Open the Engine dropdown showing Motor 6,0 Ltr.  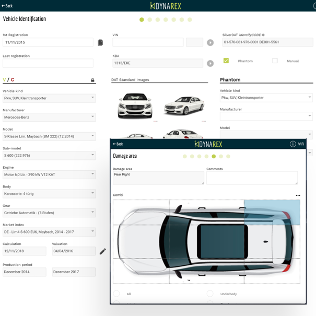tap(49, 174)
